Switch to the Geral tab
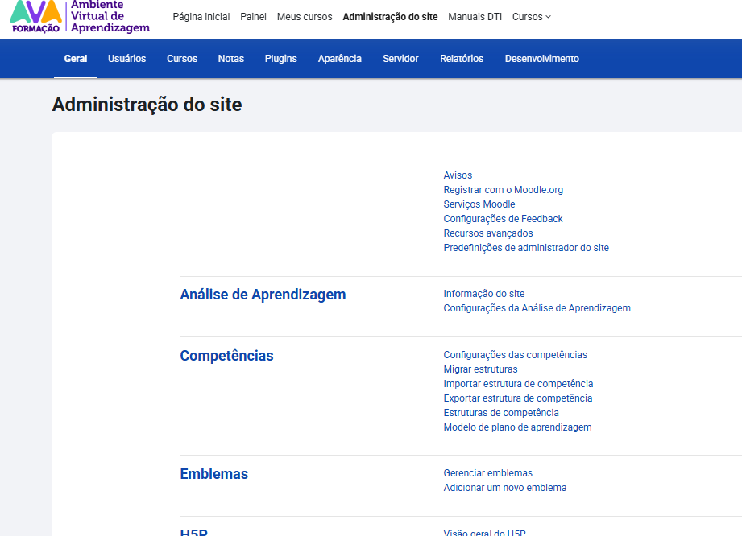The image size is (742, 536). [76, 59]
